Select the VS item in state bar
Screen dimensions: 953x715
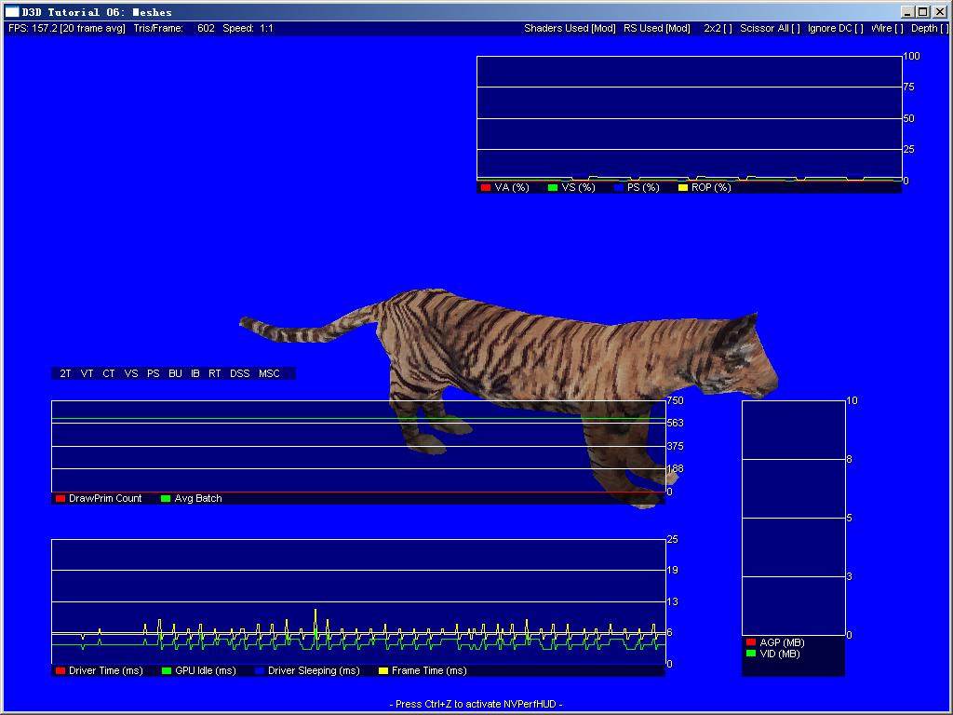tap(131, 373)
